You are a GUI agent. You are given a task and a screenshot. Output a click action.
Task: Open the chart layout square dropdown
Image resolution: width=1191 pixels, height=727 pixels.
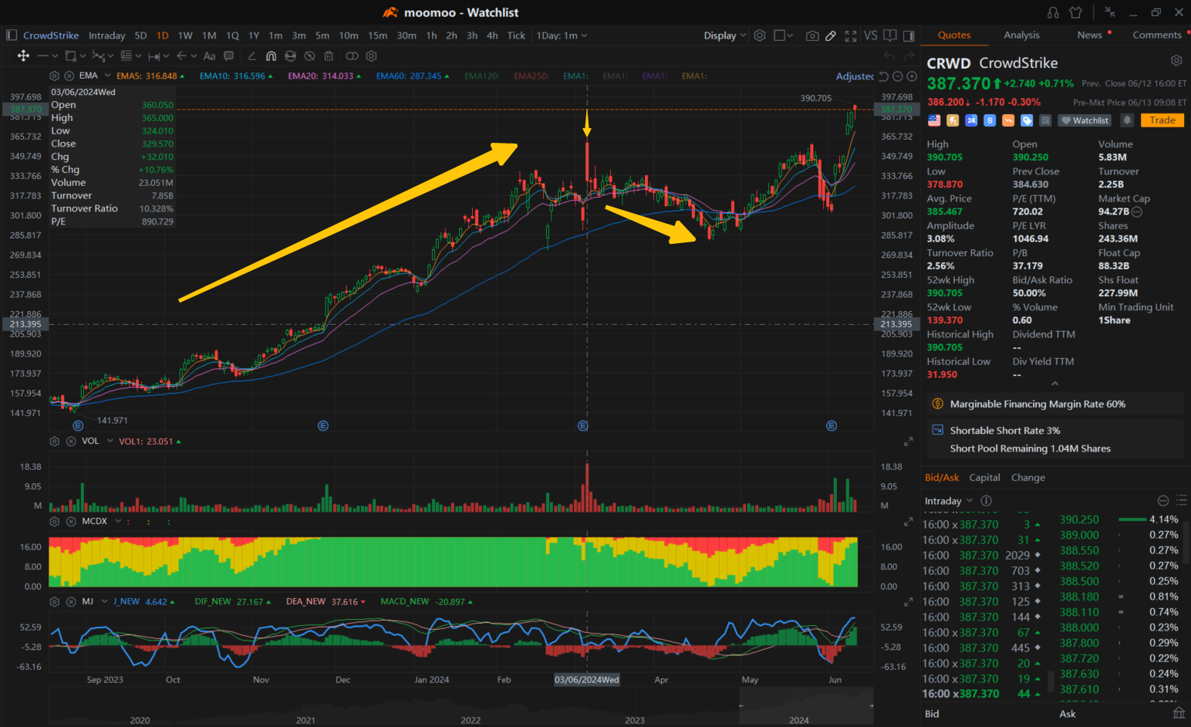click(783, 36)
